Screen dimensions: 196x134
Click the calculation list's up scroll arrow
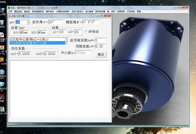[67, 39]
